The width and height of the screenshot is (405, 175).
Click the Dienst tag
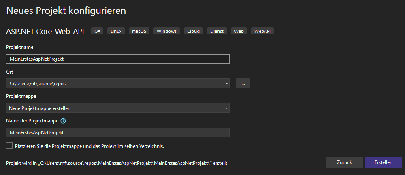point(217,31)
